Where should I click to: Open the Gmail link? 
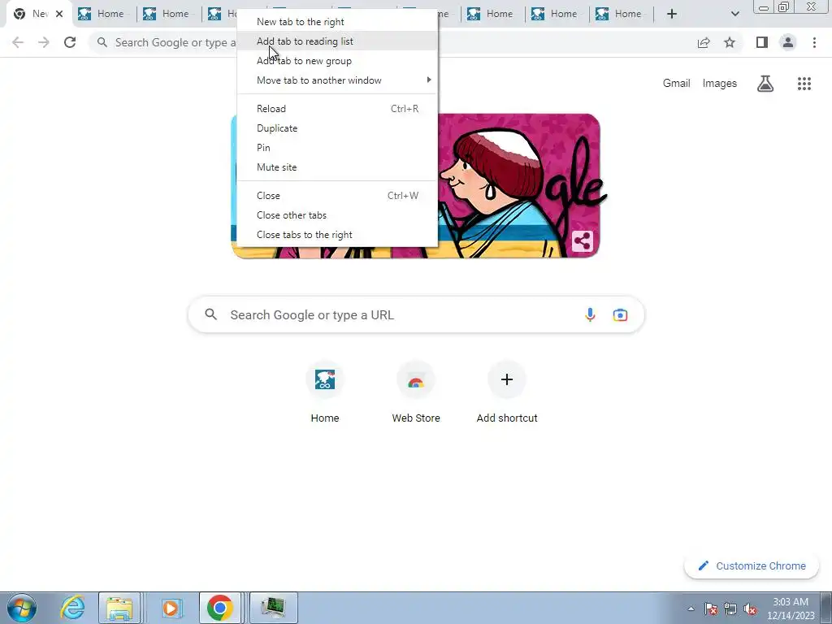click(676, 84)
